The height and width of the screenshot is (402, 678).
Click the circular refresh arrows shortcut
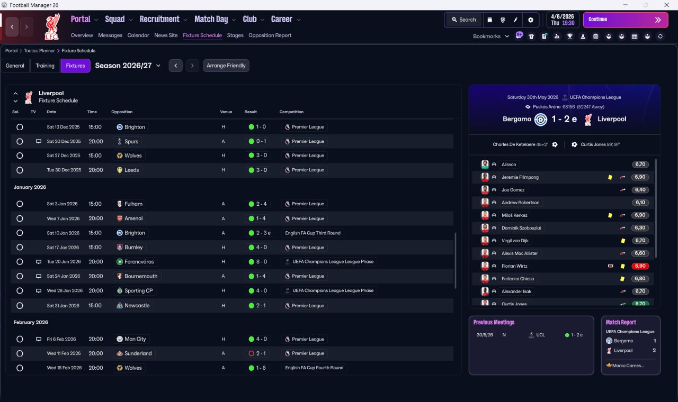pyautogui.click(x=660, y=36)
